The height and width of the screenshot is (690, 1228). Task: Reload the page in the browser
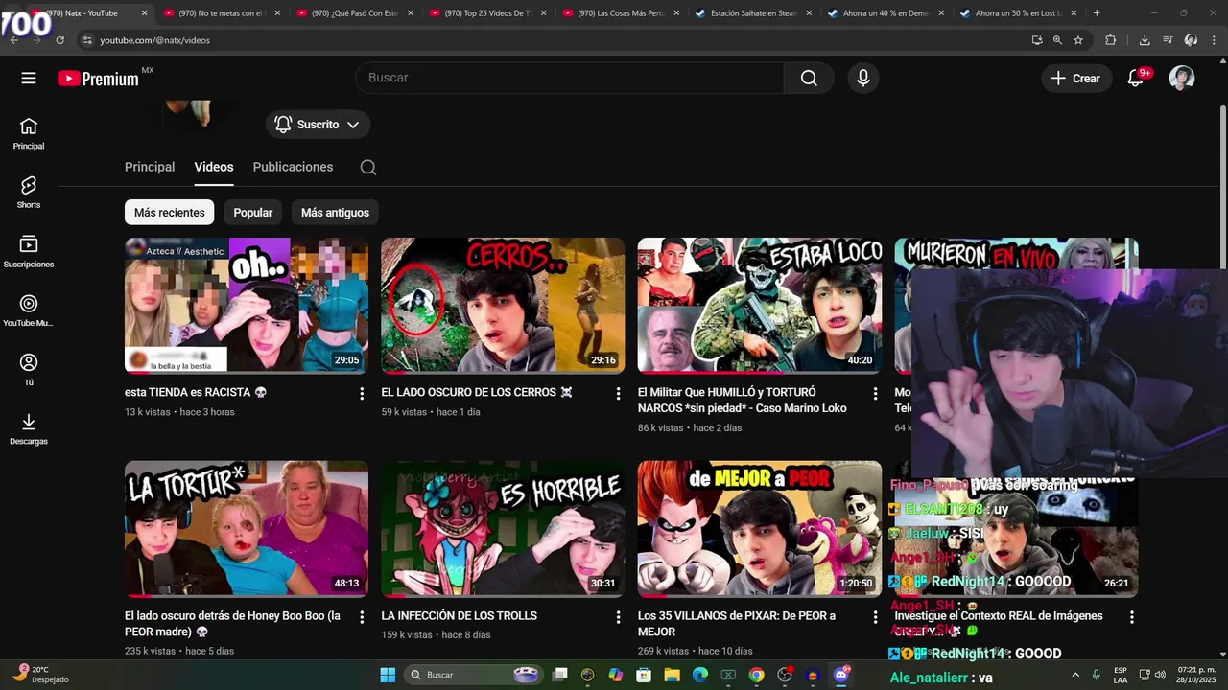59,40
